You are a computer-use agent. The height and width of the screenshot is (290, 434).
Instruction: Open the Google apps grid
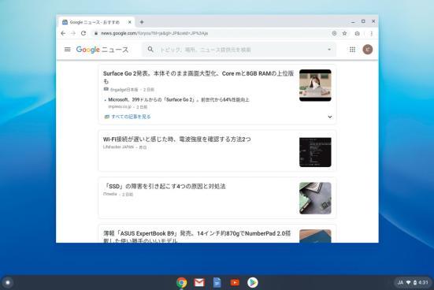tap(352, 50)
